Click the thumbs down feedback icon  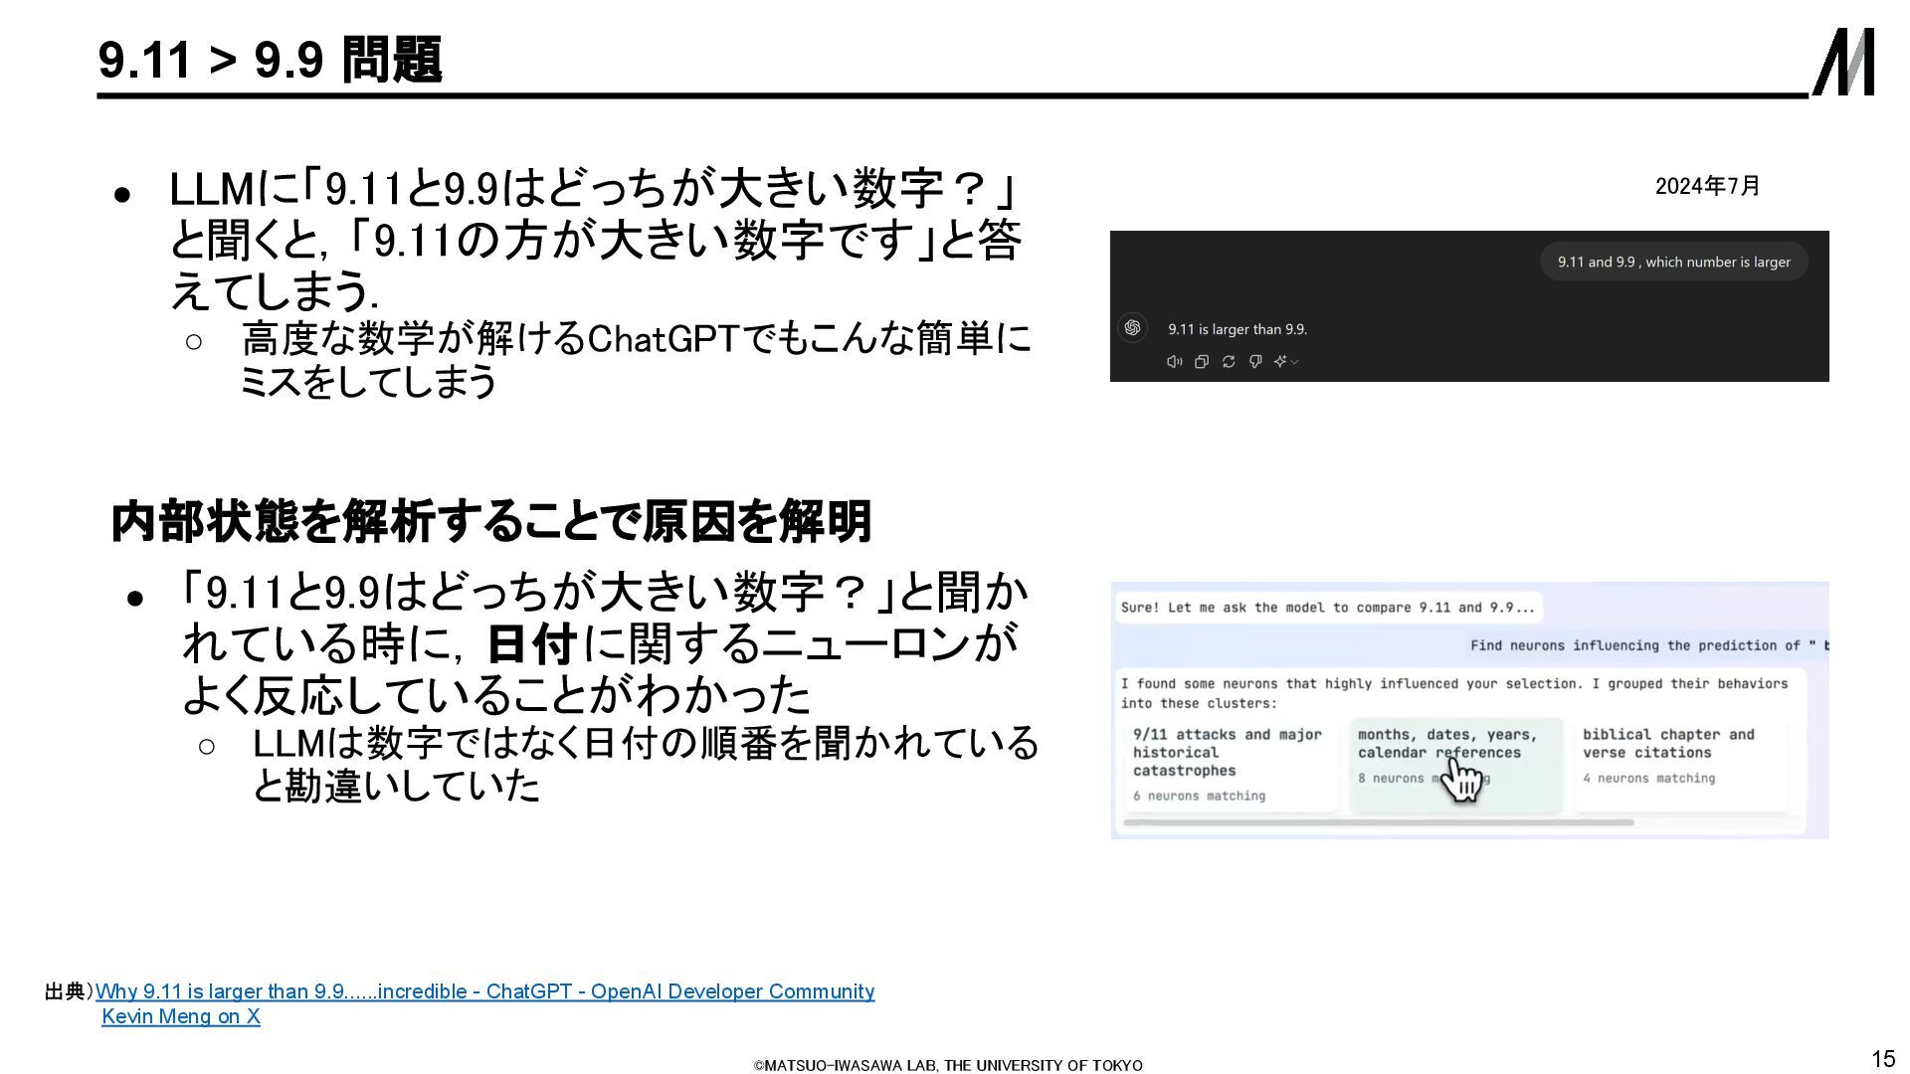coord(1255,362)
